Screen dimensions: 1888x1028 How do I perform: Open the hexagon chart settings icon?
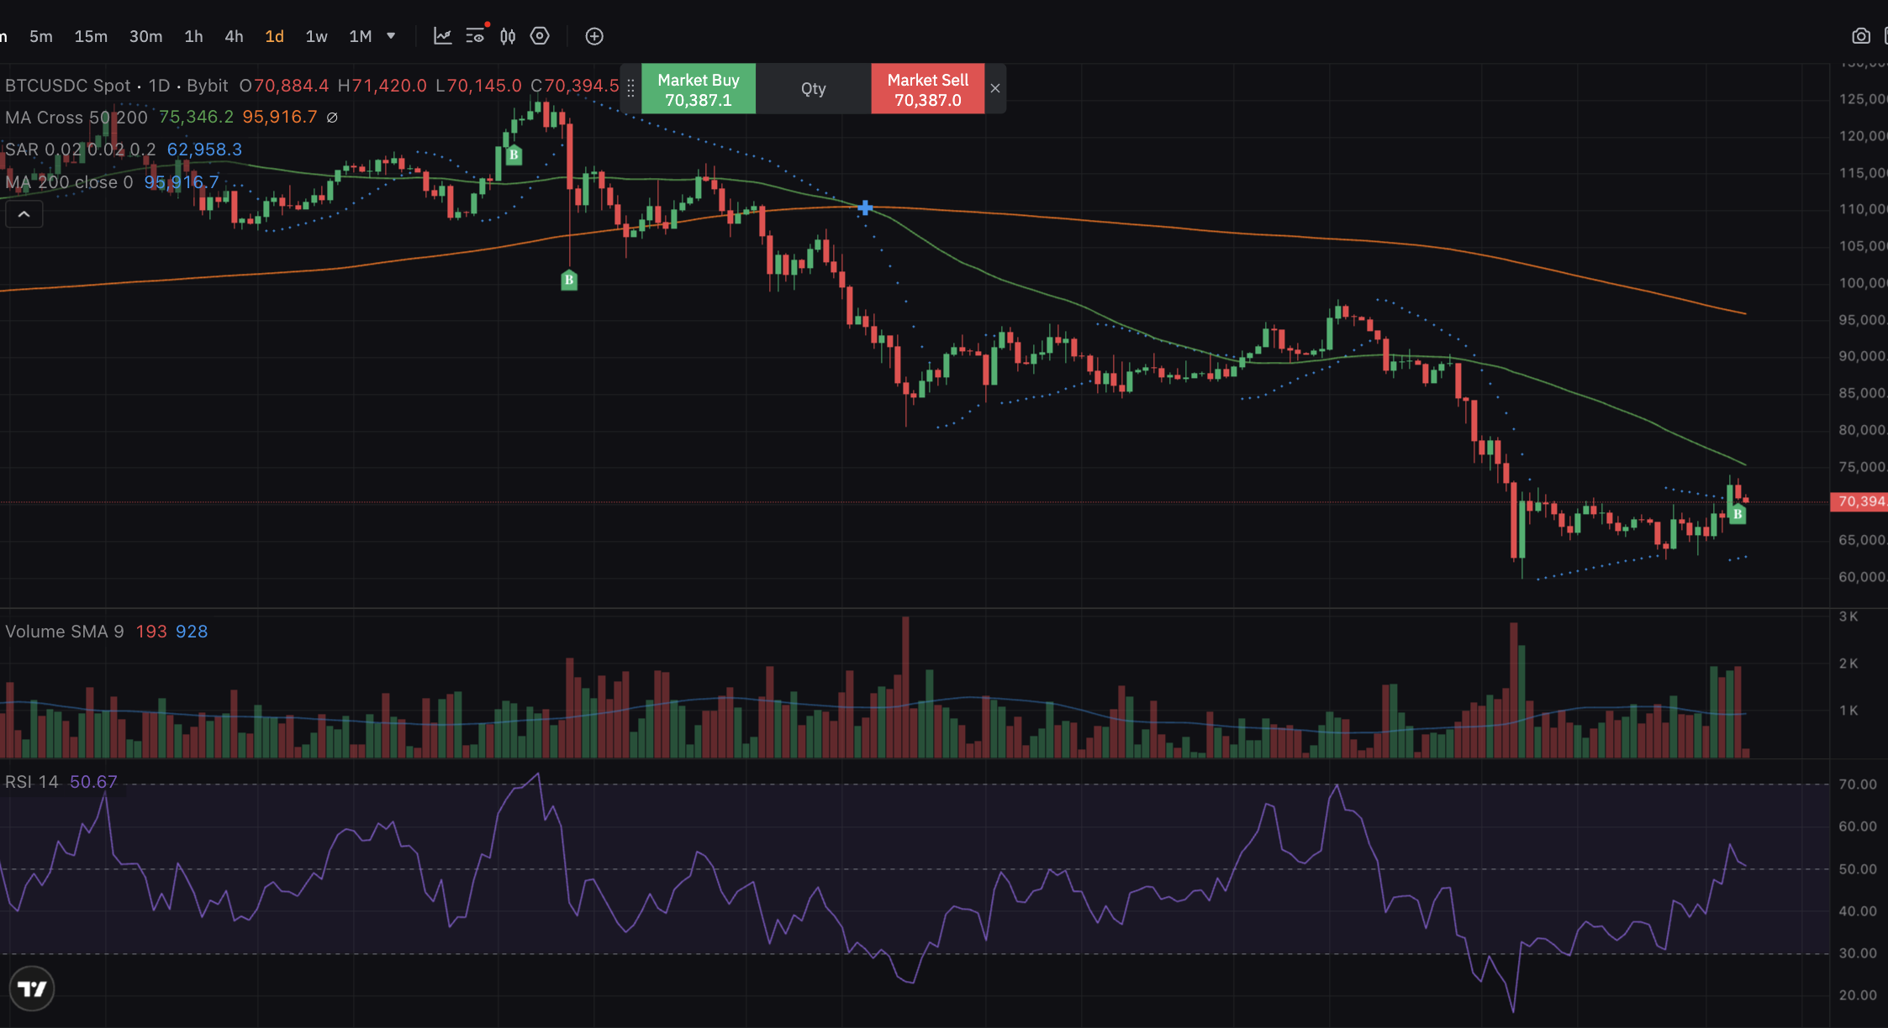click(x=540, y=36)
